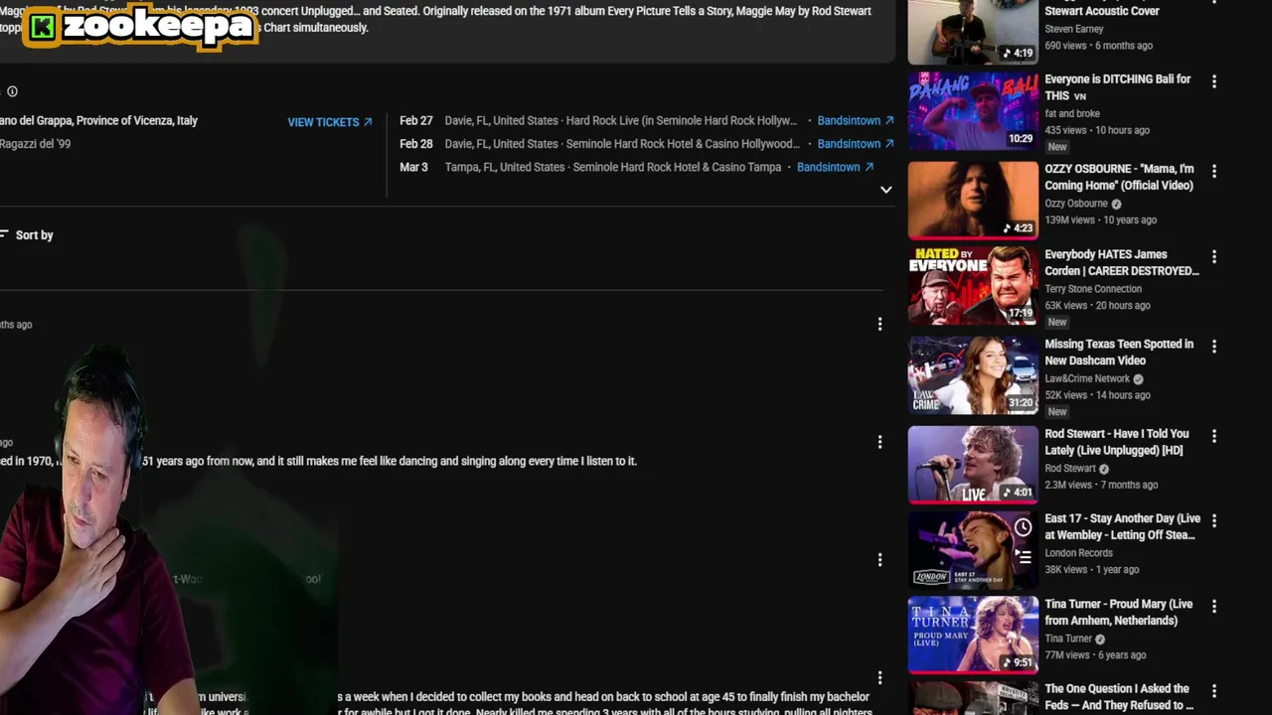Screen dimensions: 1272x715
Task: Open Terry Stone Connection channel link
Action: coord(1093,289)
